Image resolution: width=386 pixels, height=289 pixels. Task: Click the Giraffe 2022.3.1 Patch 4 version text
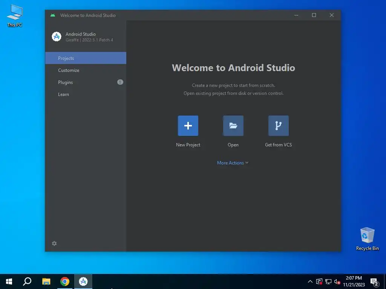[x=89, y=40]
